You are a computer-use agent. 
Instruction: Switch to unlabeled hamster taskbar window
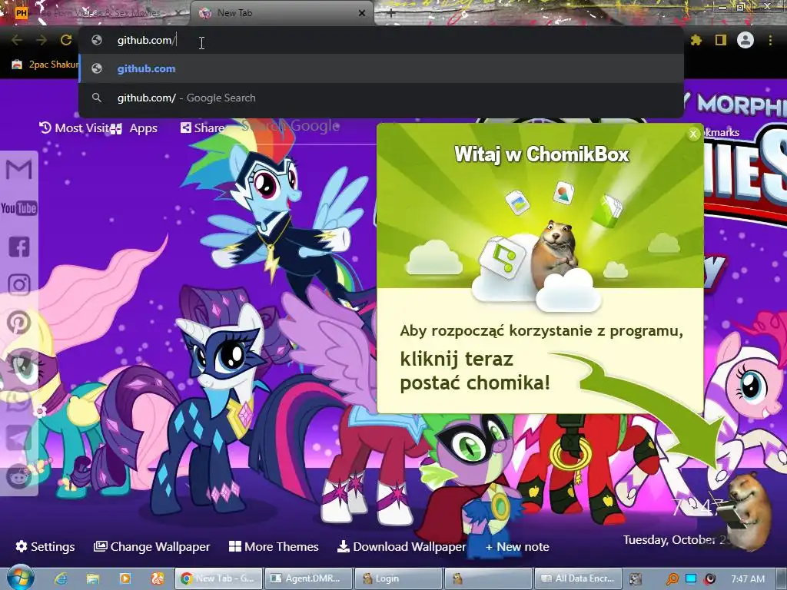point(488,578)
